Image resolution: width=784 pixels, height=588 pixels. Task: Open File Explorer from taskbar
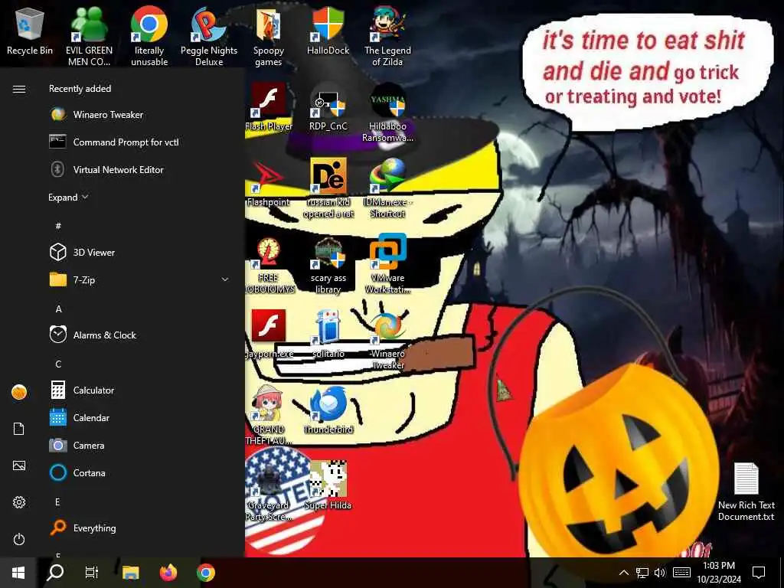[x=130, y=573]
